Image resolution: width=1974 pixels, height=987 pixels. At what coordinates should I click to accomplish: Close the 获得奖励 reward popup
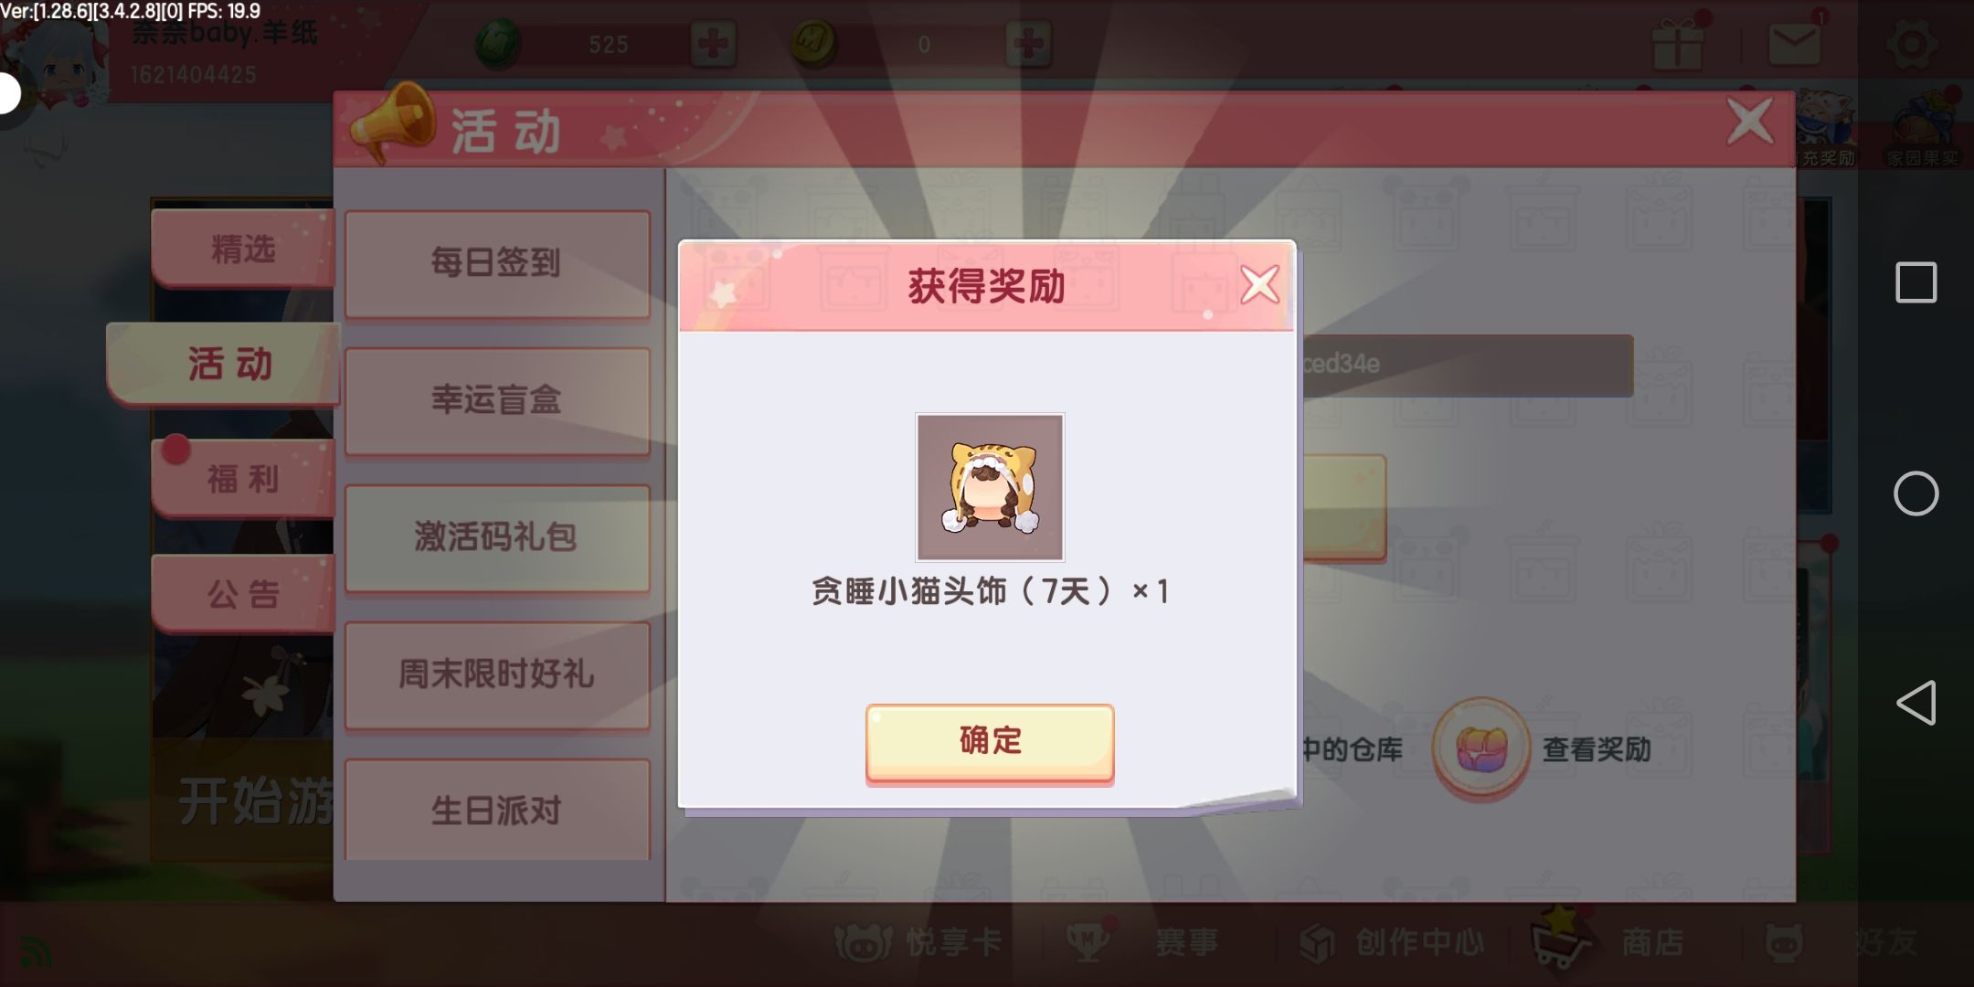(1260, 285)
